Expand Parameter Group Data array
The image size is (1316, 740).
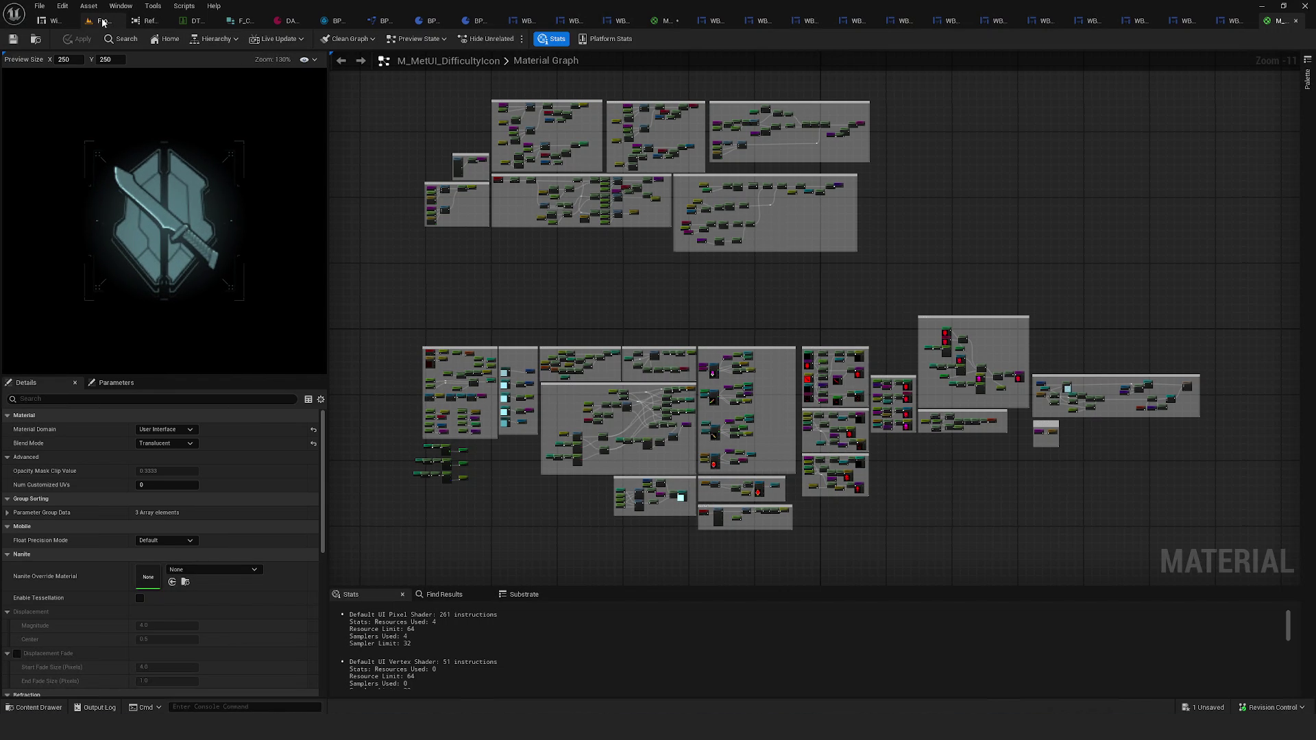pos(8,513)
